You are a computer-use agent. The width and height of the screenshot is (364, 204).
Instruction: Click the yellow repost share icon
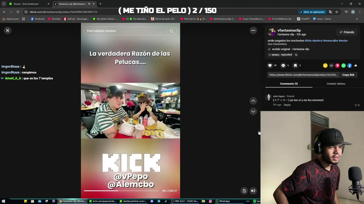coord(325,65)
